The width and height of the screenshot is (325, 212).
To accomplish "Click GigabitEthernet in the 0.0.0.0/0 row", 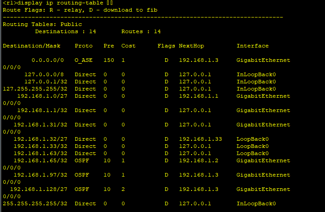I will tap(263, 60).
